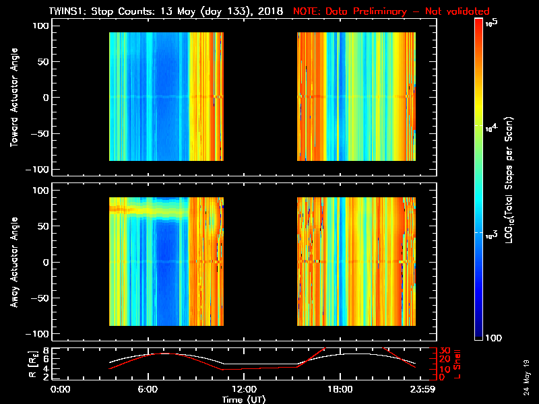
Task: Click the dark blue bottom of the color bar
Action: tap(478, 333)
